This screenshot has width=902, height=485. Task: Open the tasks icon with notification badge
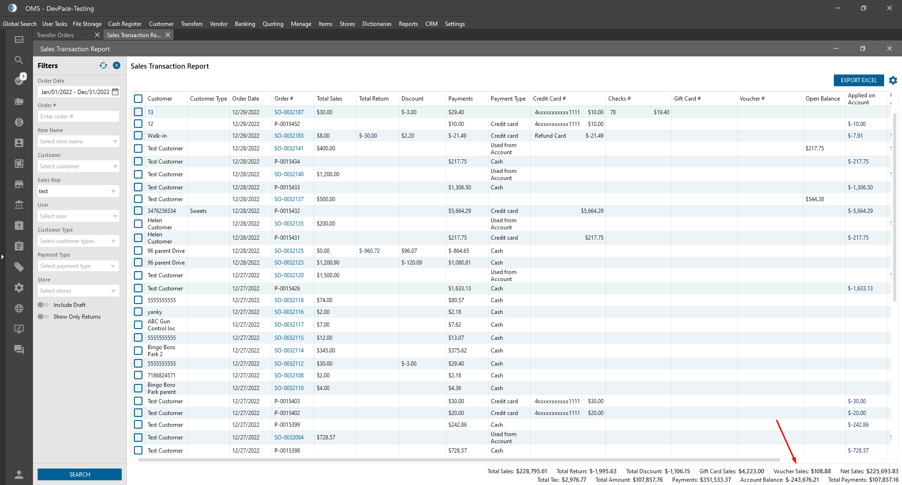(x=19, y=80)
